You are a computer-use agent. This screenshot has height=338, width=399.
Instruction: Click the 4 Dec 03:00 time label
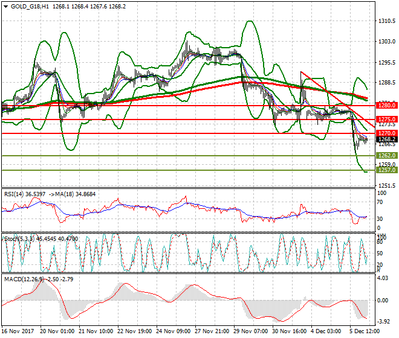(326, 331)
